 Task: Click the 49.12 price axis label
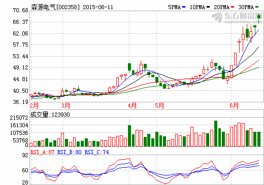20,67
